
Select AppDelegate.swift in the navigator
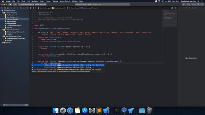[x=12, y=15]
